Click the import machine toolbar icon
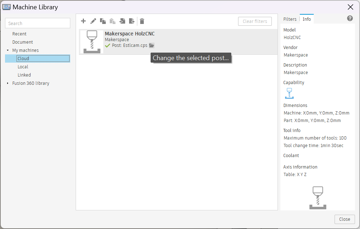Viewport: 360px width, 229px height. 122,21
